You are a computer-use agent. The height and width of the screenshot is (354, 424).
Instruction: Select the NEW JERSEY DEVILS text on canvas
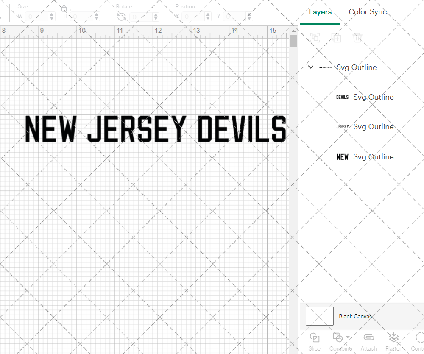(x=156, y=129)
